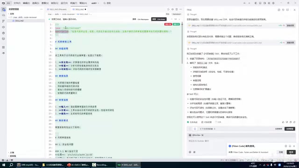Open the 查看 menu
Image resolution: width=299 pixels, height=168 pixels.
(45, 3)
